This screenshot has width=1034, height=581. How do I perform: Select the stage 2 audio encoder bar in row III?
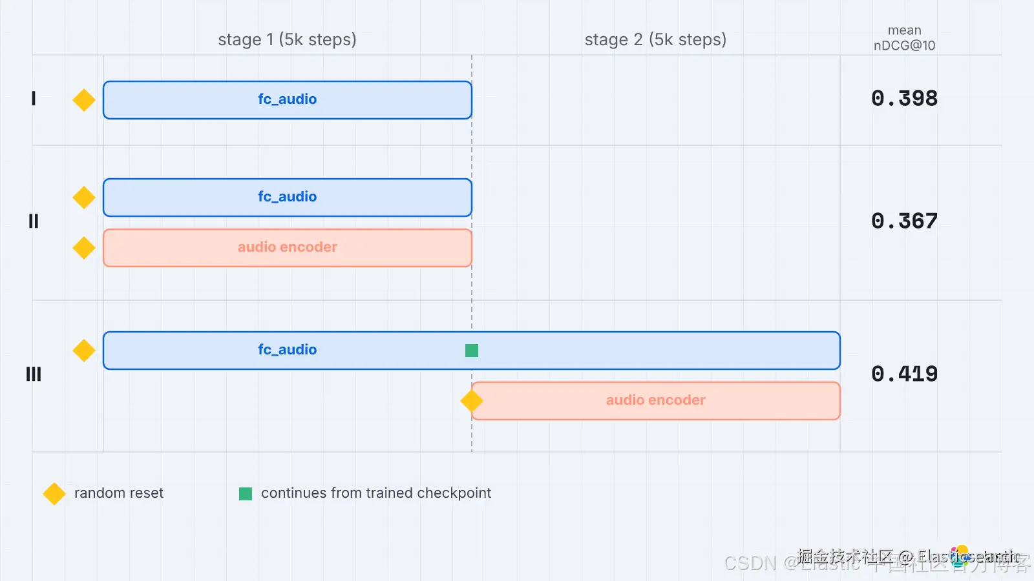point(656,401)
